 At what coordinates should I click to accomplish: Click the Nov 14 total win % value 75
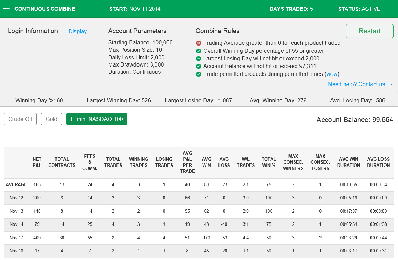[x=268, y=224]
